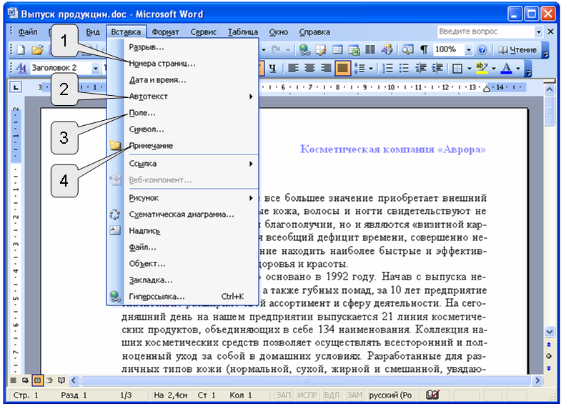The image size is (561, 404).
Task: Click the Line Spacing icon
Action: pos(359,68)
